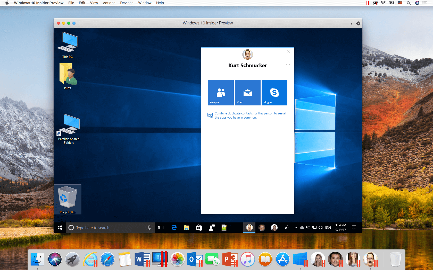
Task: Open Finder from the Dock
Action: pos(37,259)
